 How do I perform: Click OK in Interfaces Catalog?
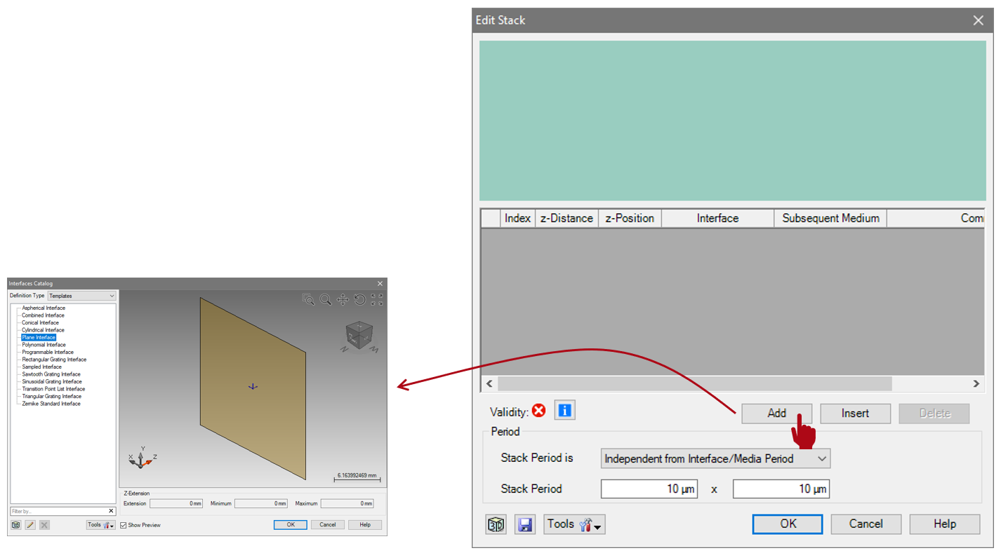click(x=291, y=524)
